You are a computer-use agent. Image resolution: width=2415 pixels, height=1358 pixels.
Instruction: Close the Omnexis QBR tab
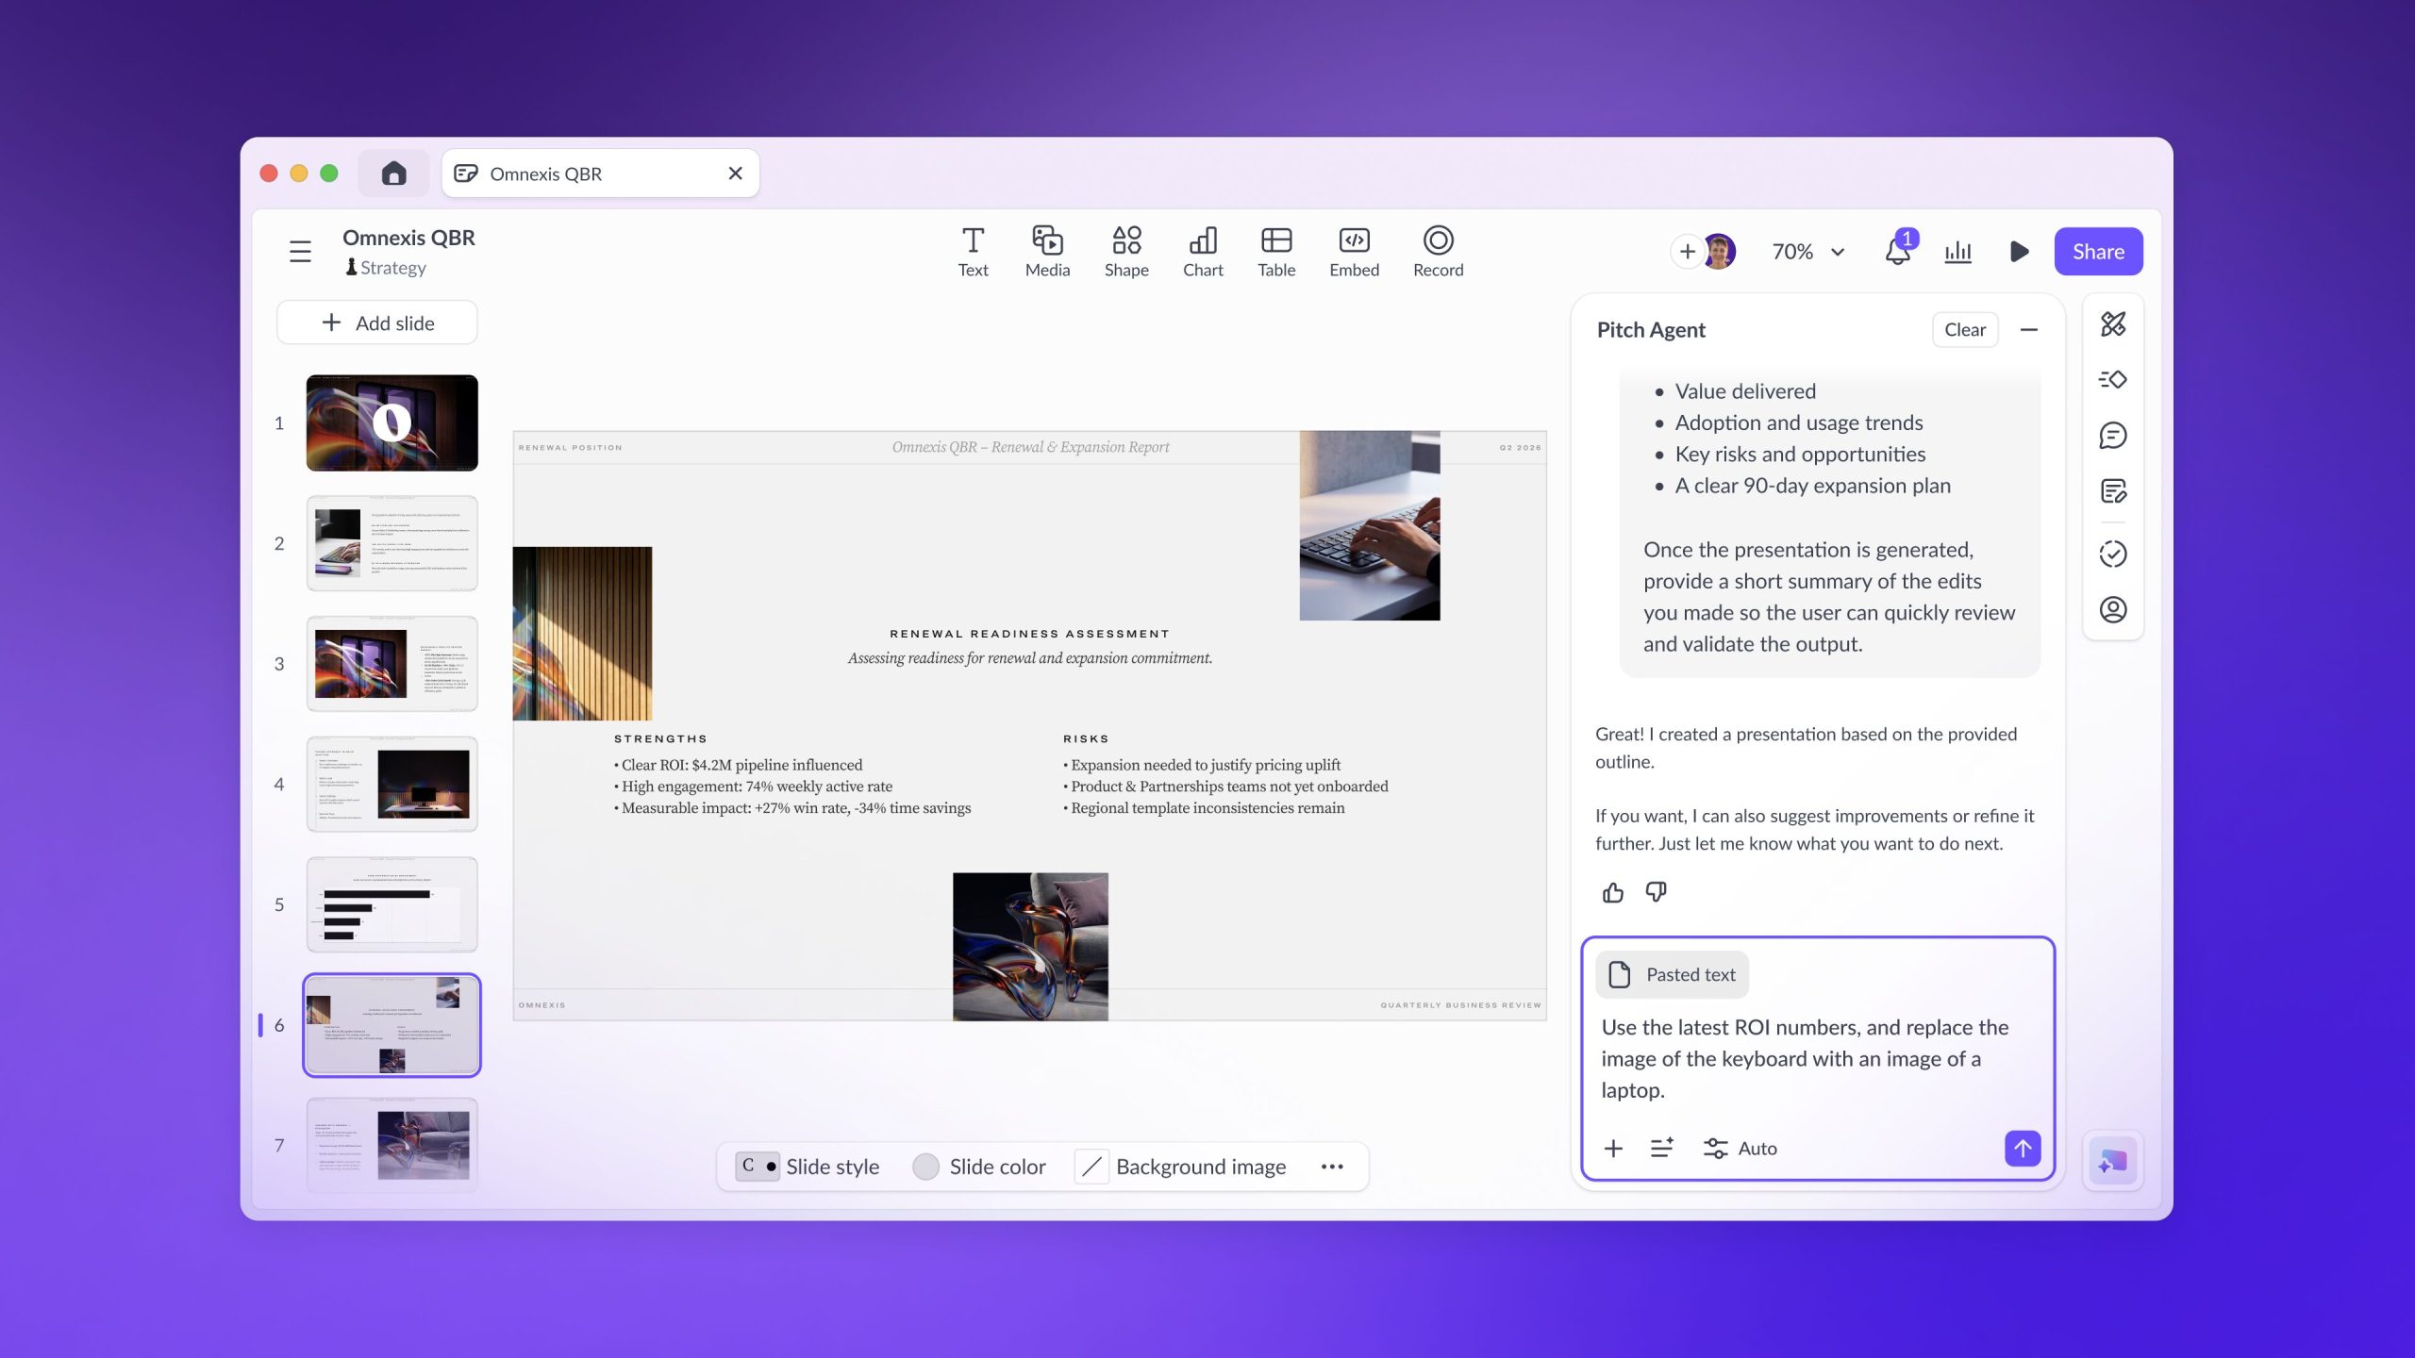[x=735, y=174]
